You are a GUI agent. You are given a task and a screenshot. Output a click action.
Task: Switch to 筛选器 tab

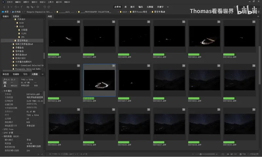tap(6, 74)
